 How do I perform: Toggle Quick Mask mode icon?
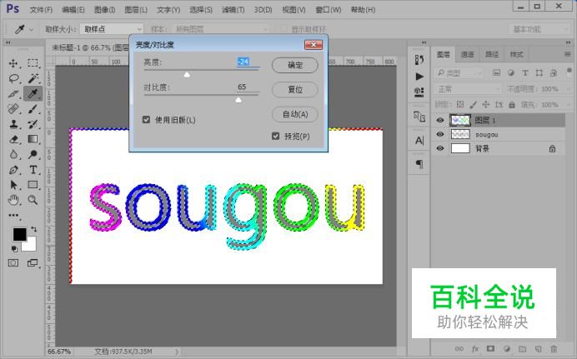tap(13, 263)
